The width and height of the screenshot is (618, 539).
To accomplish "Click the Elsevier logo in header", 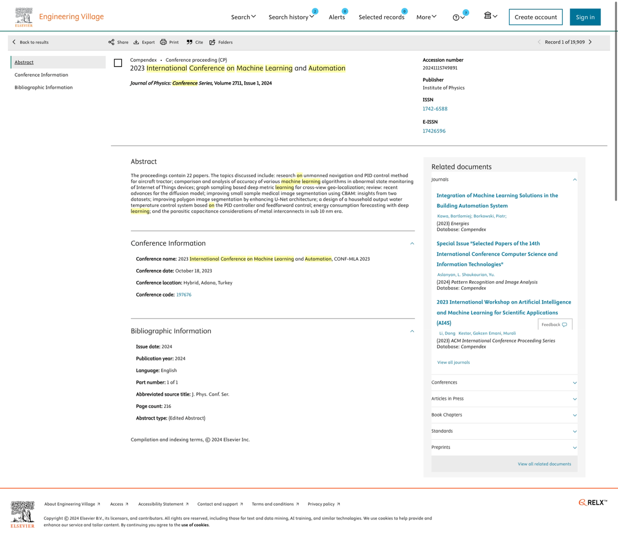I will [x=24, y=17].
